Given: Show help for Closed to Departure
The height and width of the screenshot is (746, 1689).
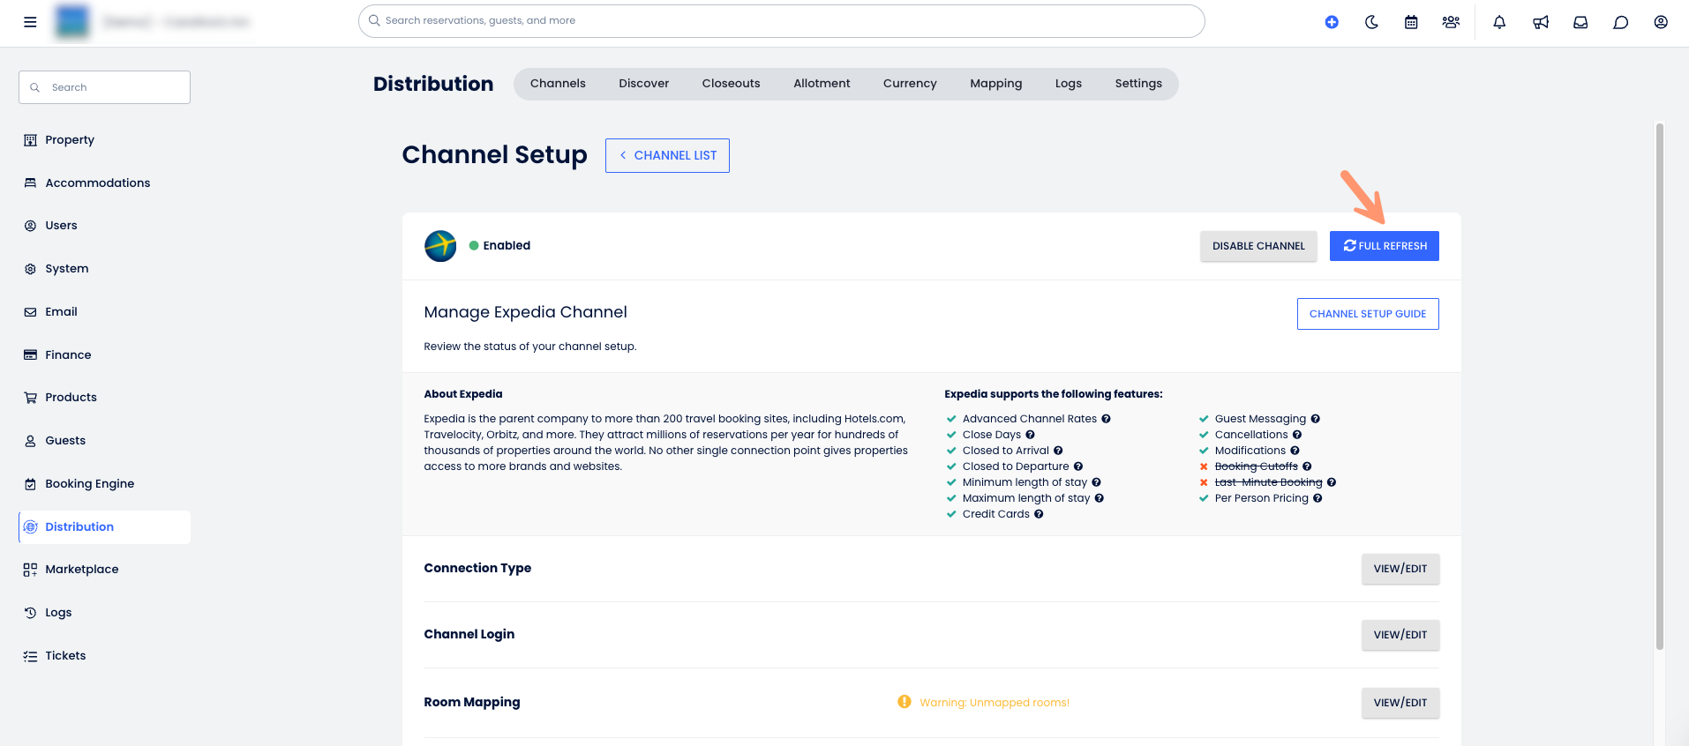Looking at the screenshot, I should 1078,466.
